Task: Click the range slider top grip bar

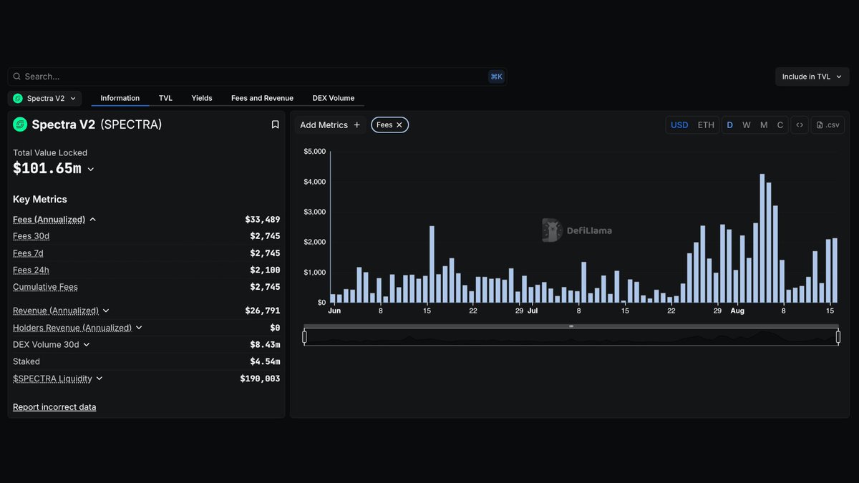Action: pos(571,326)
